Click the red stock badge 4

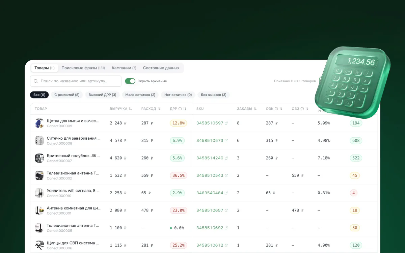click(x=353, y=193)
